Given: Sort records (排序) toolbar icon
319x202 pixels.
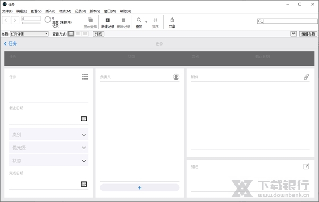Looking at the screenshot, I should pyautogui.click(x=155, y=22).
